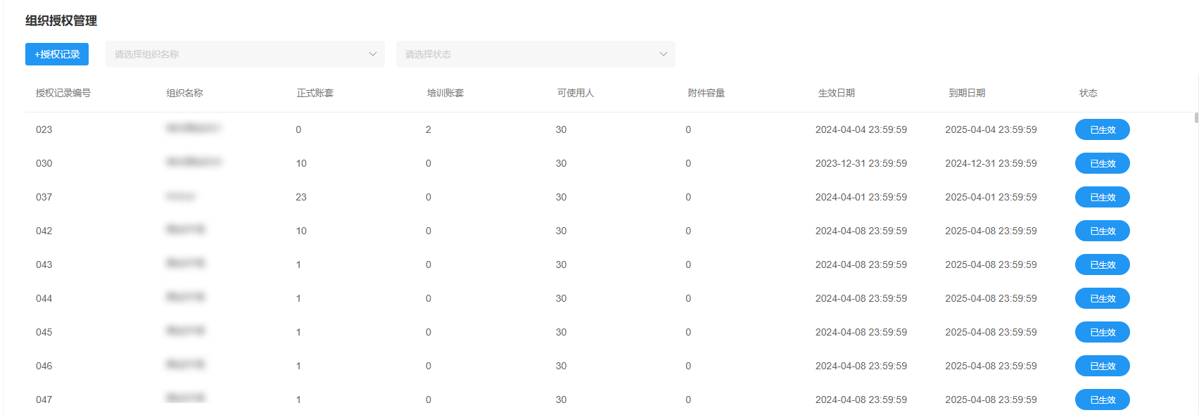Click the blurred organization name in row 044

[x=186, y=298]
